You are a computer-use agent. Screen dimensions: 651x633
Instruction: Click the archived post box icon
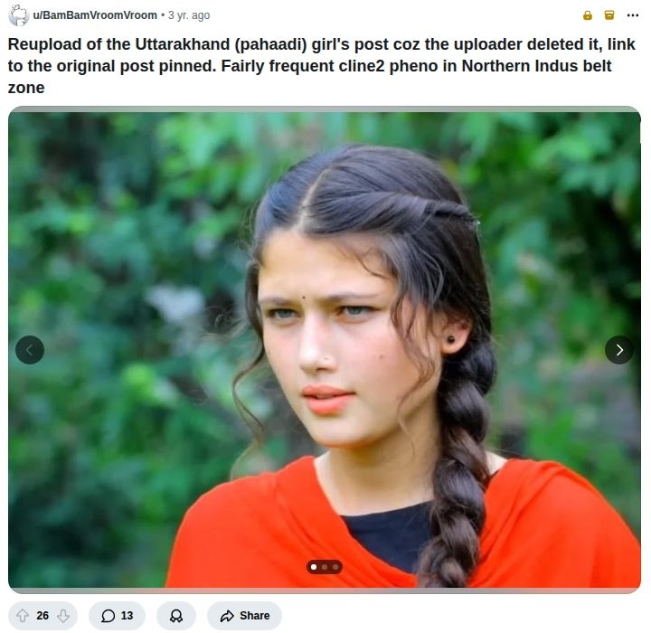(609, 15)
